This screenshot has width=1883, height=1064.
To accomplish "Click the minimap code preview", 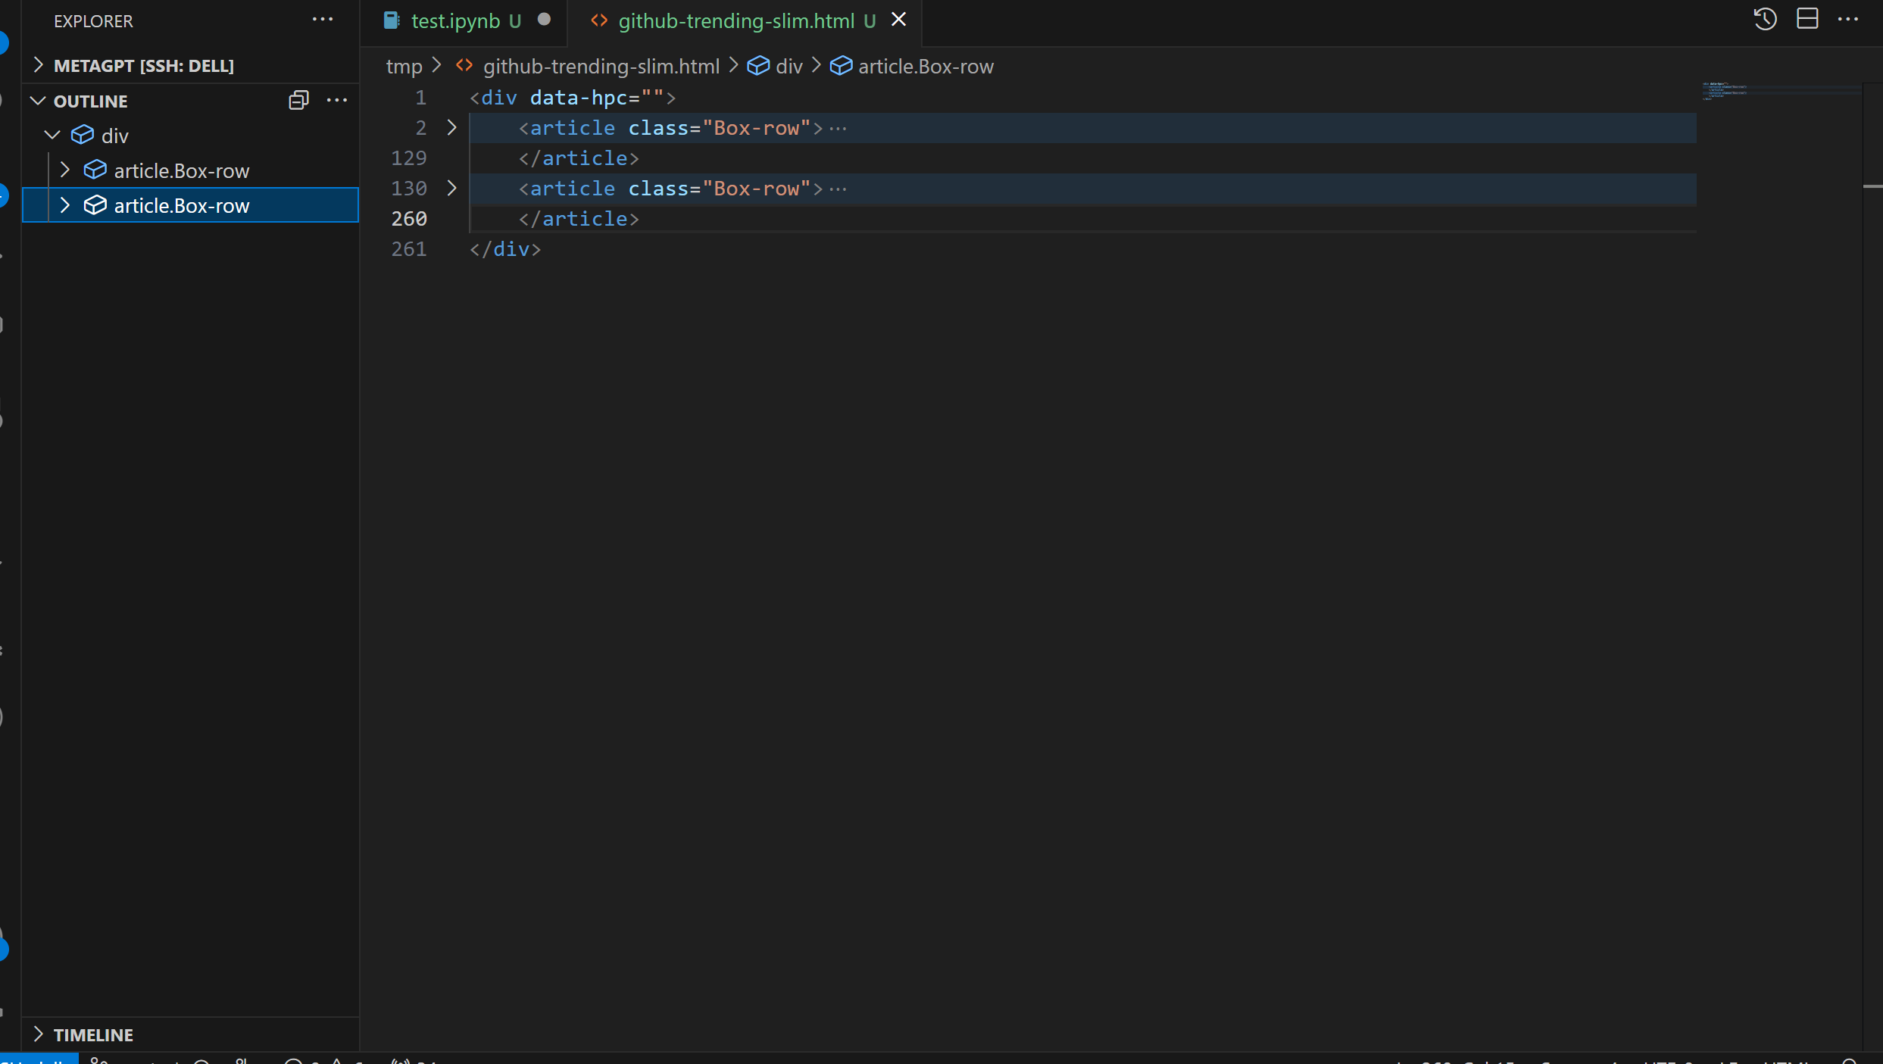I will coord(1725,91).
